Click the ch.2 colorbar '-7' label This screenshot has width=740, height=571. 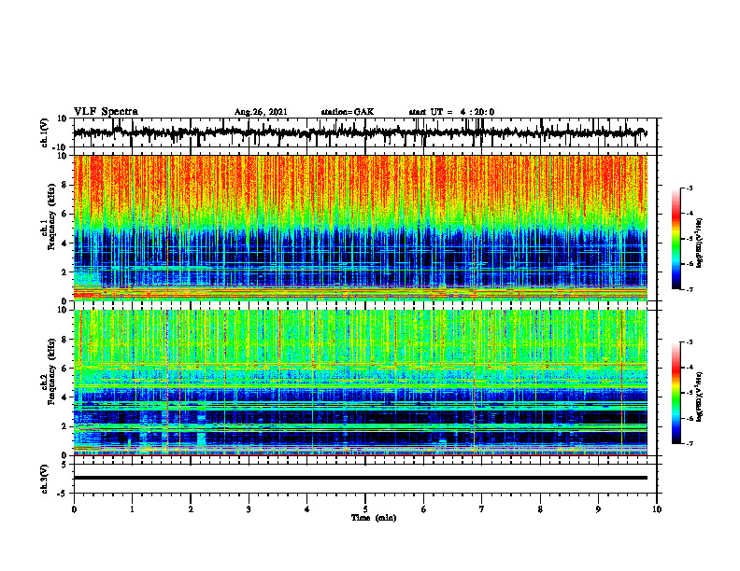689,444
